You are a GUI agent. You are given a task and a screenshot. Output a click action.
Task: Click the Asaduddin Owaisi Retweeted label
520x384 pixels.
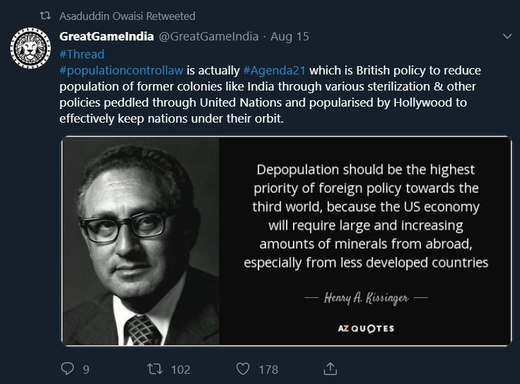coord(127,15)
